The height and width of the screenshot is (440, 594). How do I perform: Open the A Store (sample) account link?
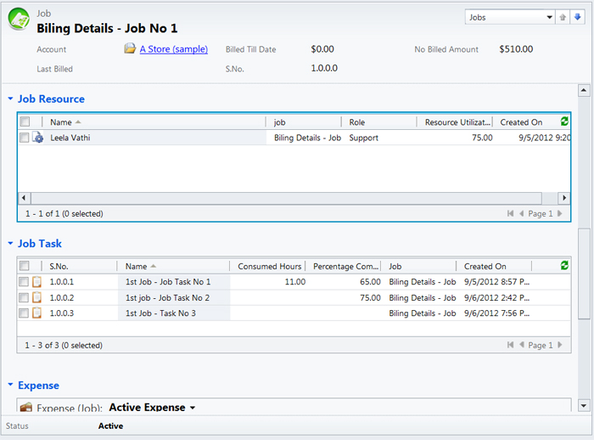coord(173,49)
